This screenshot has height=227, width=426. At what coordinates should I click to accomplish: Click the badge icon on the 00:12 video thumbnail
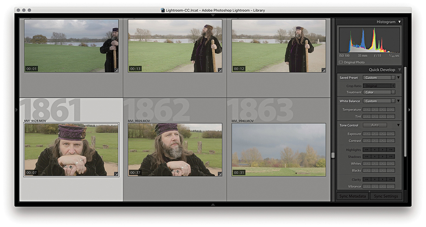324,70
